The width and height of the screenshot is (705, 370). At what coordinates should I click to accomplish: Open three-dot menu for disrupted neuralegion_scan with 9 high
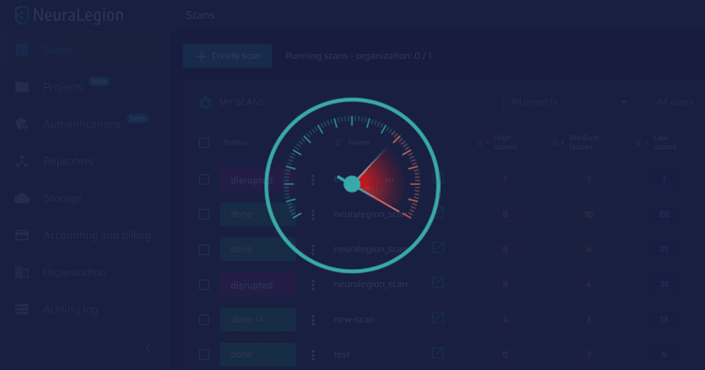[x=313, y=284]
